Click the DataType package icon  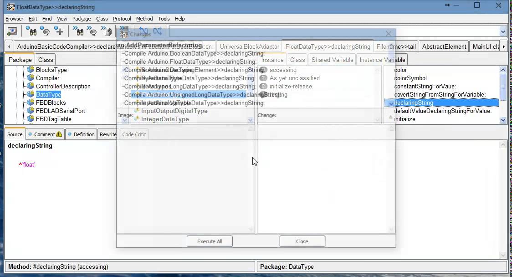[31, 94]
